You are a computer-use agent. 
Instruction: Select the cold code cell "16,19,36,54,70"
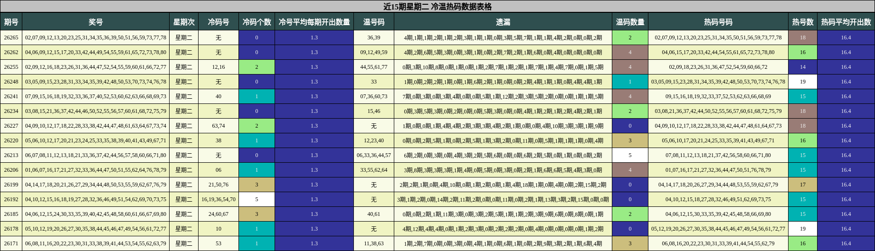tap(219, 199)
